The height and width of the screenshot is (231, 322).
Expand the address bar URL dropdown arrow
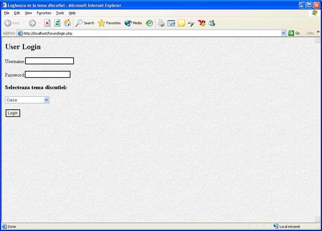click(x=284, y=33)
